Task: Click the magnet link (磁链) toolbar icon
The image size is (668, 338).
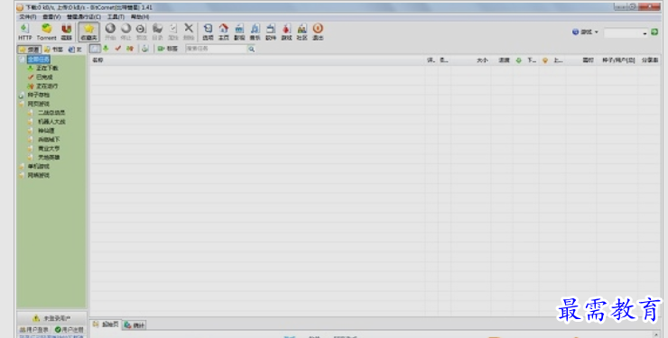Action: coord(67,32)
